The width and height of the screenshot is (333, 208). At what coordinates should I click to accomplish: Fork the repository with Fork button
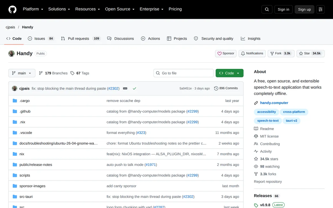pos(281,54)
